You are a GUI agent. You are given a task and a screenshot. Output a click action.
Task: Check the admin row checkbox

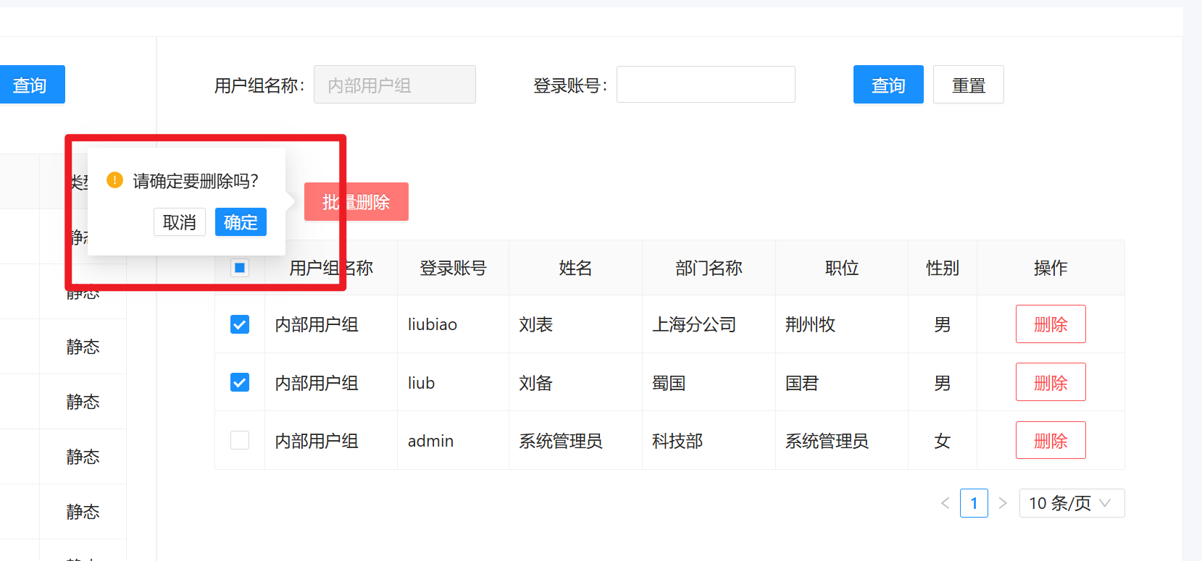point(240,440)
